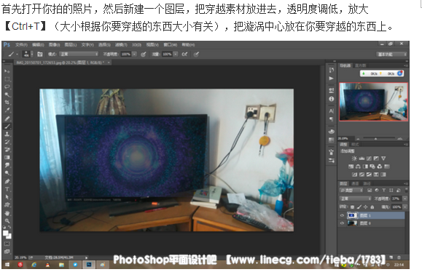Viewport: 422px width, 272px height.
Task: Add Curves adjustment icon
Action: point(369,159)
